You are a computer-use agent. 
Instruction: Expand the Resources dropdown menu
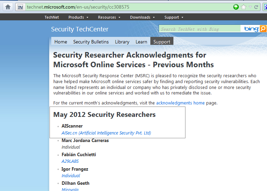point(109,17)
